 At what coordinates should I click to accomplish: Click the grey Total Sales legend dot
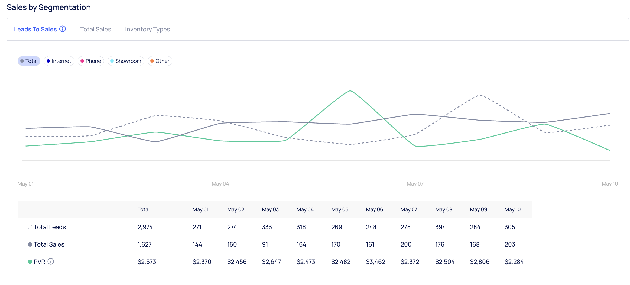(30, 244)
